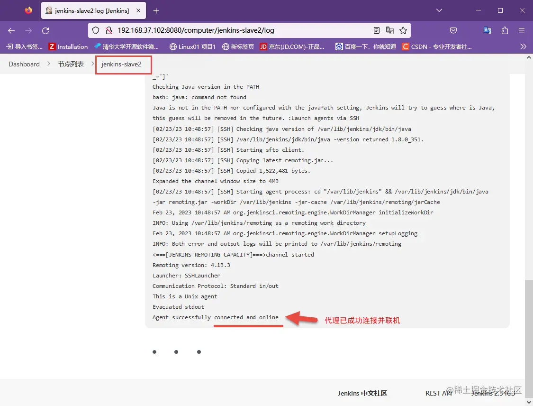The image size is (533, 406).
Task: Open the 导入书签 bookmark
Action: [25, 46]
